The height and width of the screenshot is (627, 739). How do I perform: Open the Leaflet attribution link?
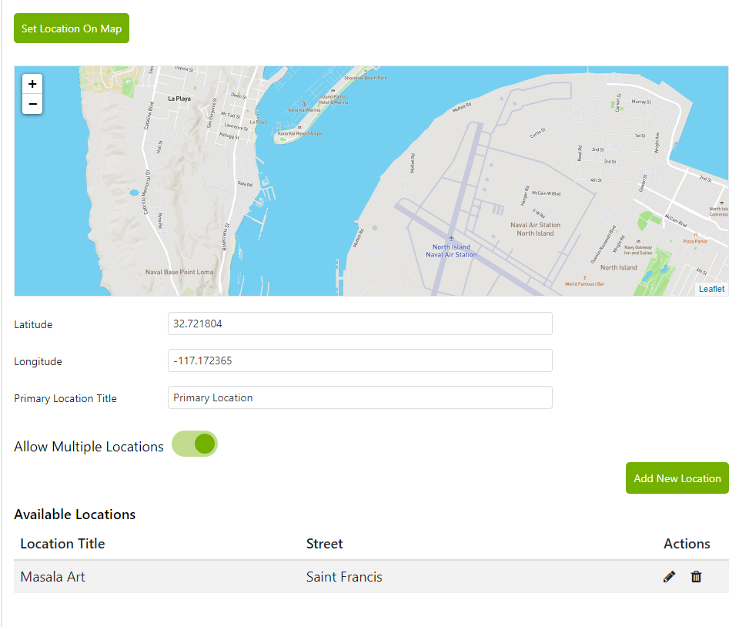[711, 289]
